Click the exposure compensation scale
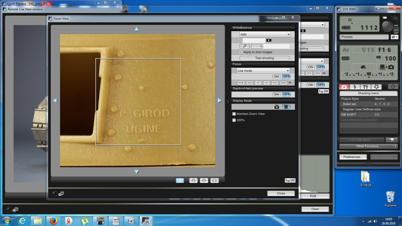Screen dimensions: 402x226 [x=369, y=75]
